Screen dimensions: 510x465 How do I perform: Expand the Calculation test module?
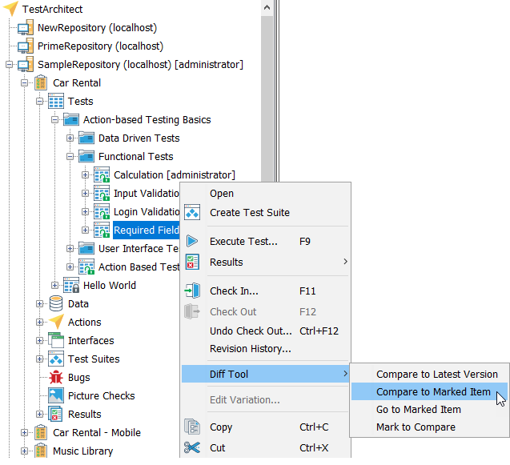(85, 175)
